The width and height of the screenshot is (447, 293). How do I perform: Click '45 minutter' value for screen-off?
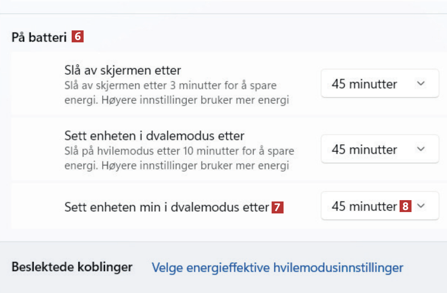tap(364, 84)
